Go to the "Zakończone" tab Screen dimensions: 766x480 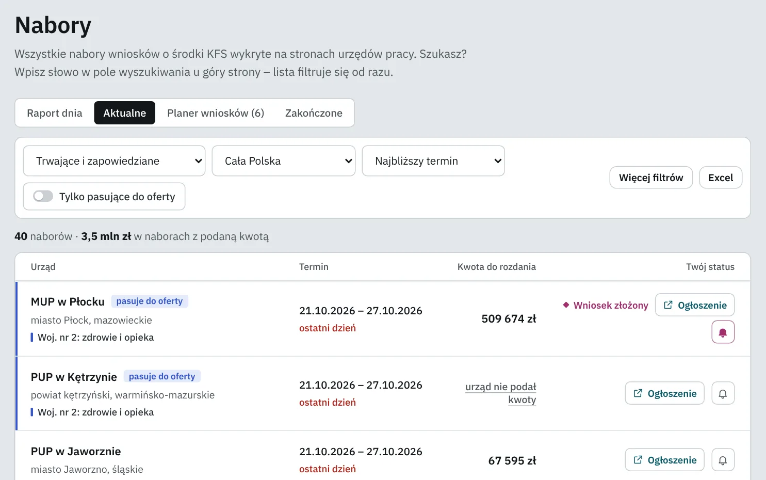tap(314, 113)
